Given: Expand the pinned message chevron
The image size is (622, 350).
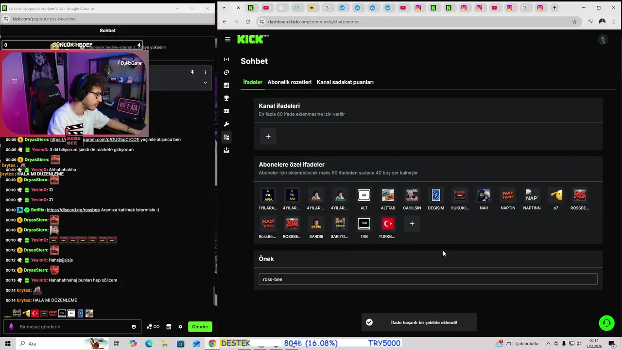Looking at the screenshot, I should coord(205,83).
